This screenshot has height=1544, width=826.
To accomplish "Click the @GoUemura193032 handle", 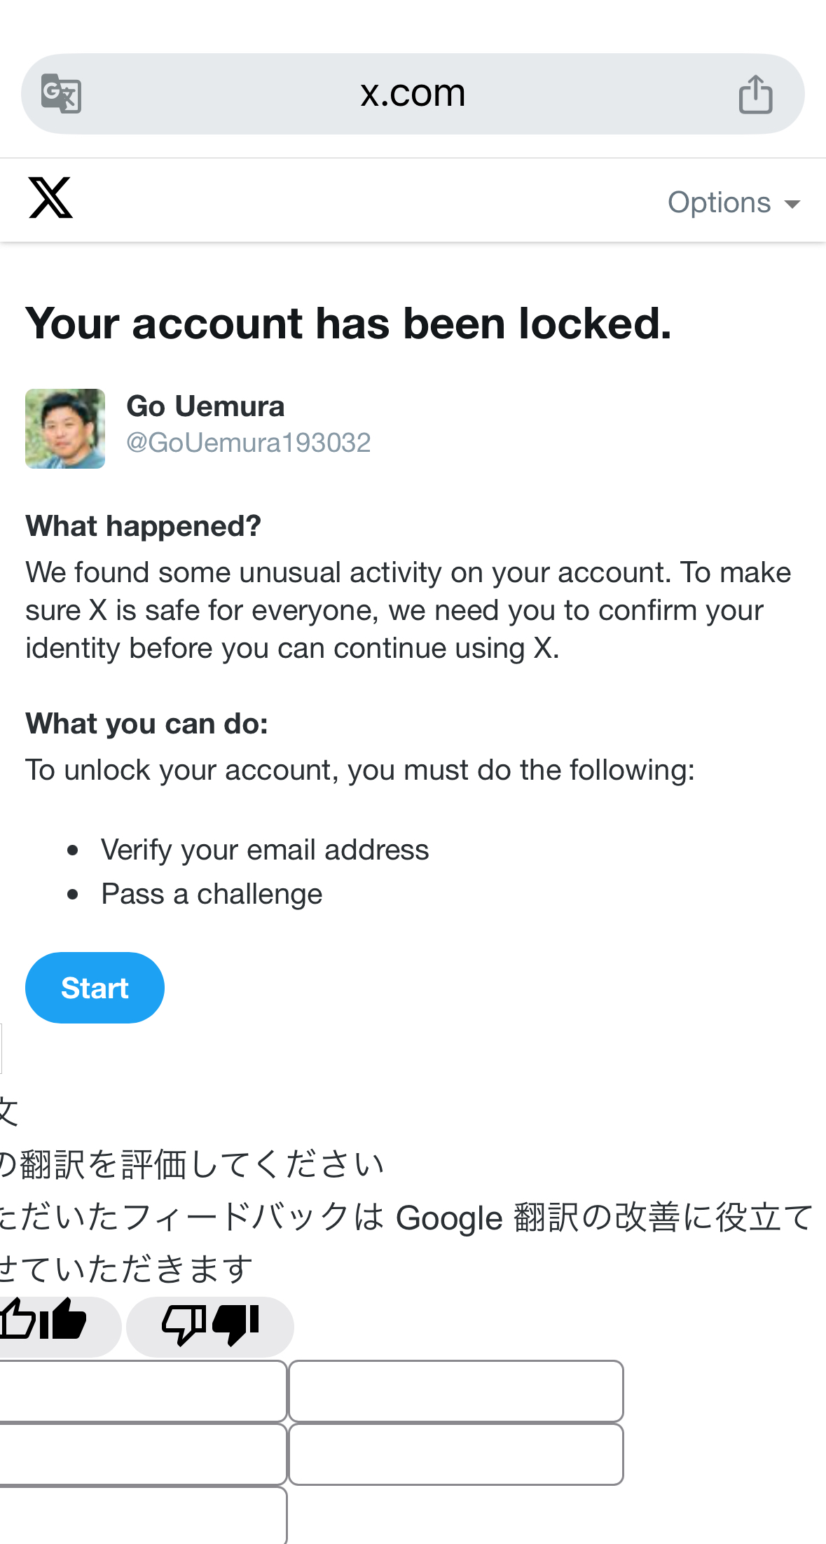I will click(248, 443).
